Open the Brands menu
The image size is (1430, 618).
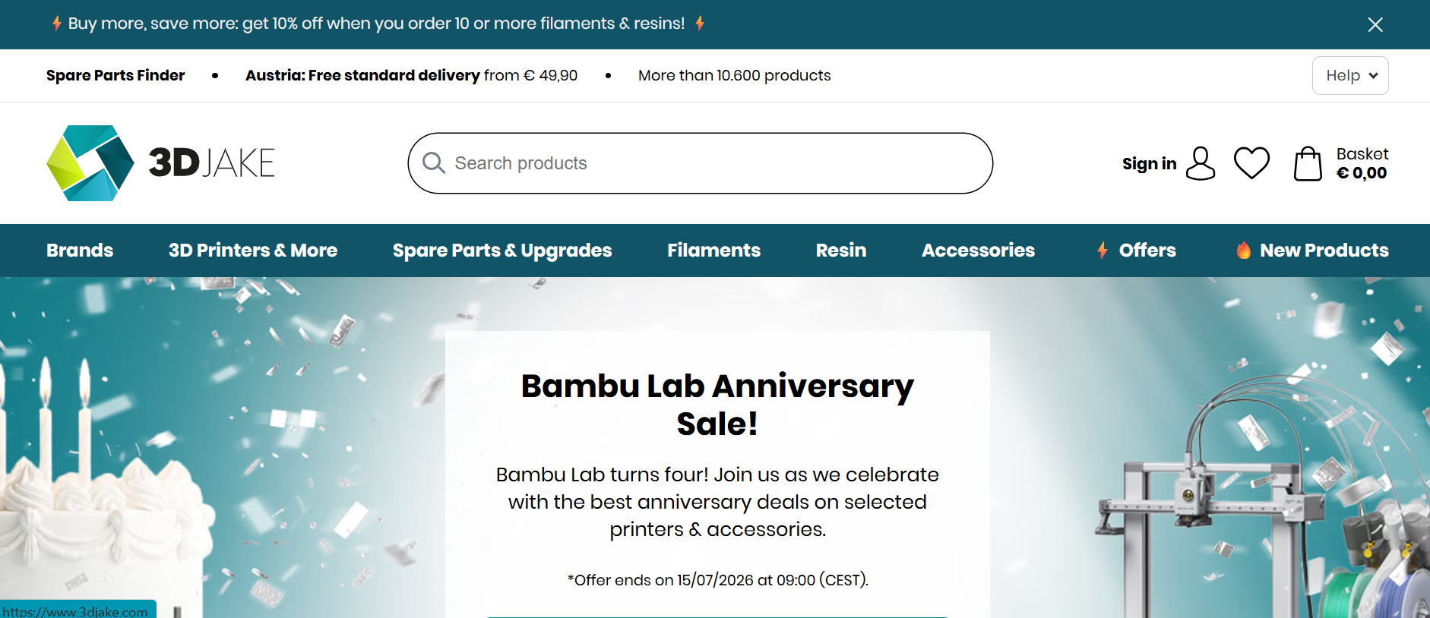[x=80, y=250]
